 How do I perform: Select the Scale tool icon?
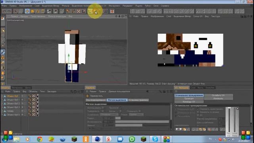point(33,11)
